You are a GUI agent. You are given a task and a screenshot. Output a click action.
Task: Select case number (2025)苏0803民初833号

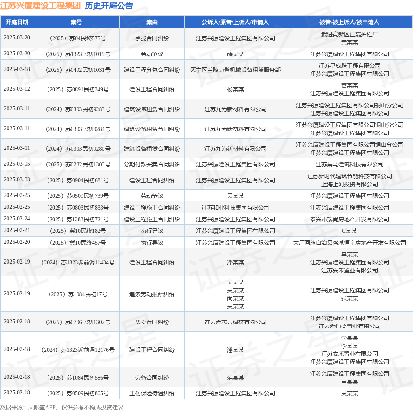coord(78,208)
